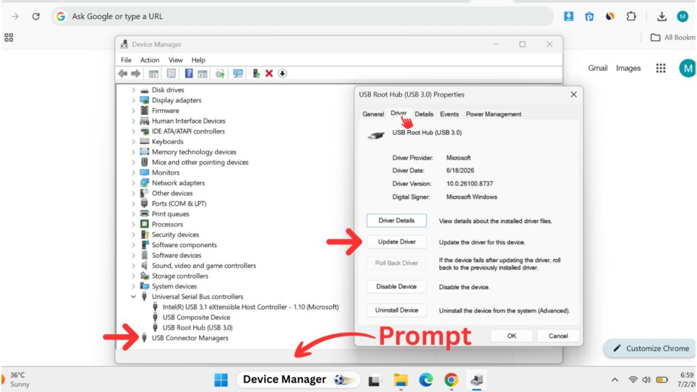This screenshot has width=697, height=392.
Task: Click the Sound, video and game controllers icon
Action: [x=144, y=265]
